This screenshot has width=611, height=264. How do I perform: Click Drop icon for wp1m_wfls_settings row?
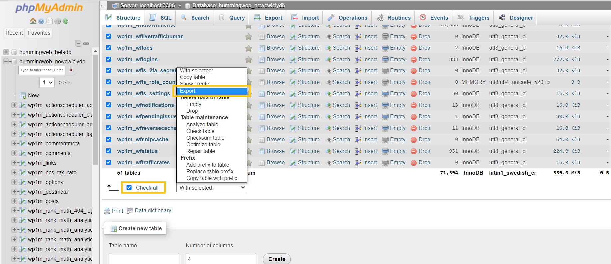pos(414,94)
